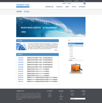Click the plus icon in footer MBS heading

point(40,91)
